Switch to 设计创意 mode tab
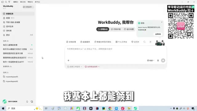Viewport: 197px width, 111px height. [x=129, y=29]
